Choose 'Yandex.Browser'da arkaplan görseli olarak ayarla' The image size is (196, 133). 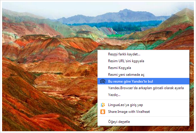coord(143,88)
